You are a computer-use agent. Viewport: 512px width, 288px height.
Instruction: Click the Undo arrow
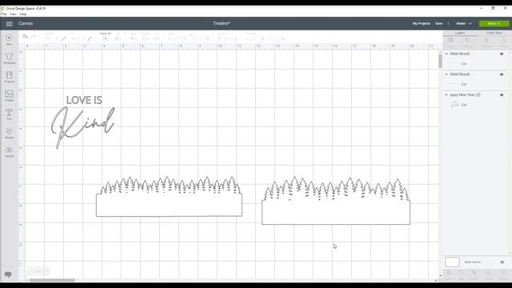tap(25, 37)
